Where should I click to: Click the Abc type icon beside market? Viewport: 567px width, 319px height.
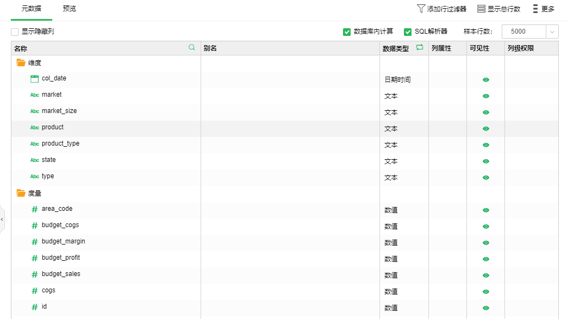[x=34, y=95]
